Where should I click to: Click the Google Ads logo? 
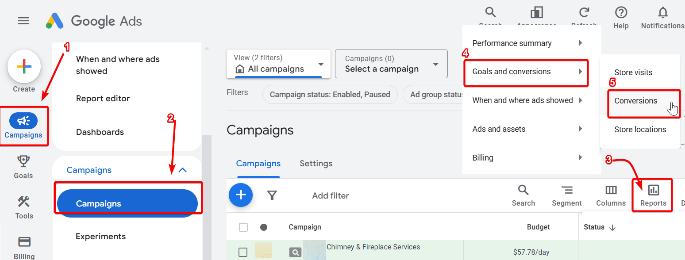pyautogui.click(x=94, y=21)
